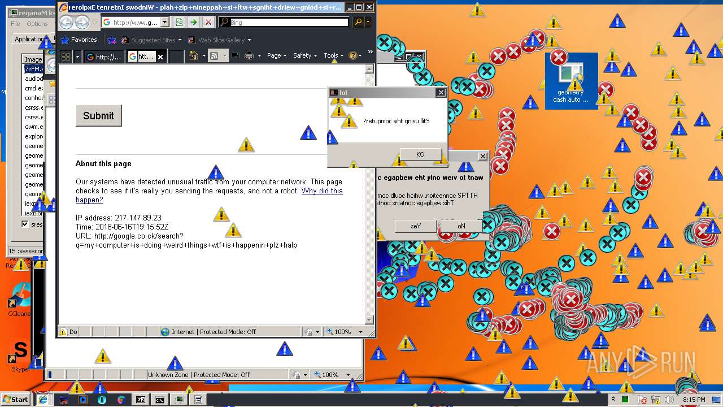
Task: Toggle the Compatibility View icon
Action: tap(179, 22)
